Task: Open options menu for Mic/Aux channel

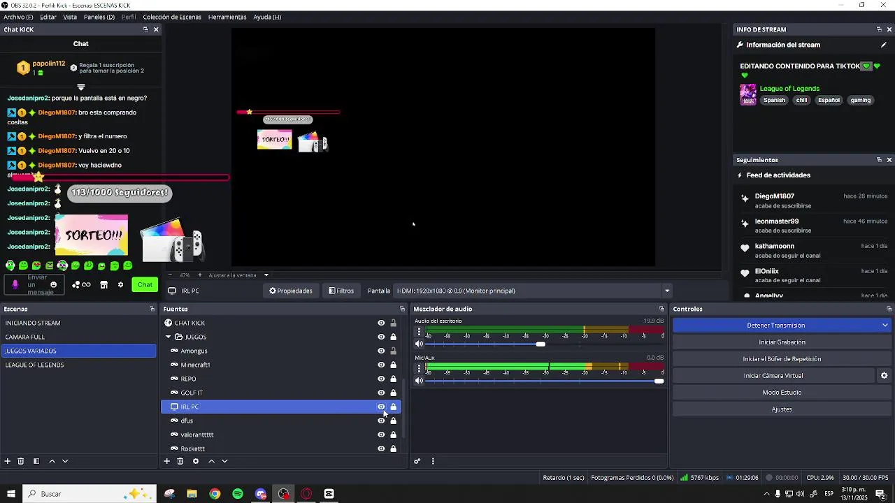Action: click(420, 369)
